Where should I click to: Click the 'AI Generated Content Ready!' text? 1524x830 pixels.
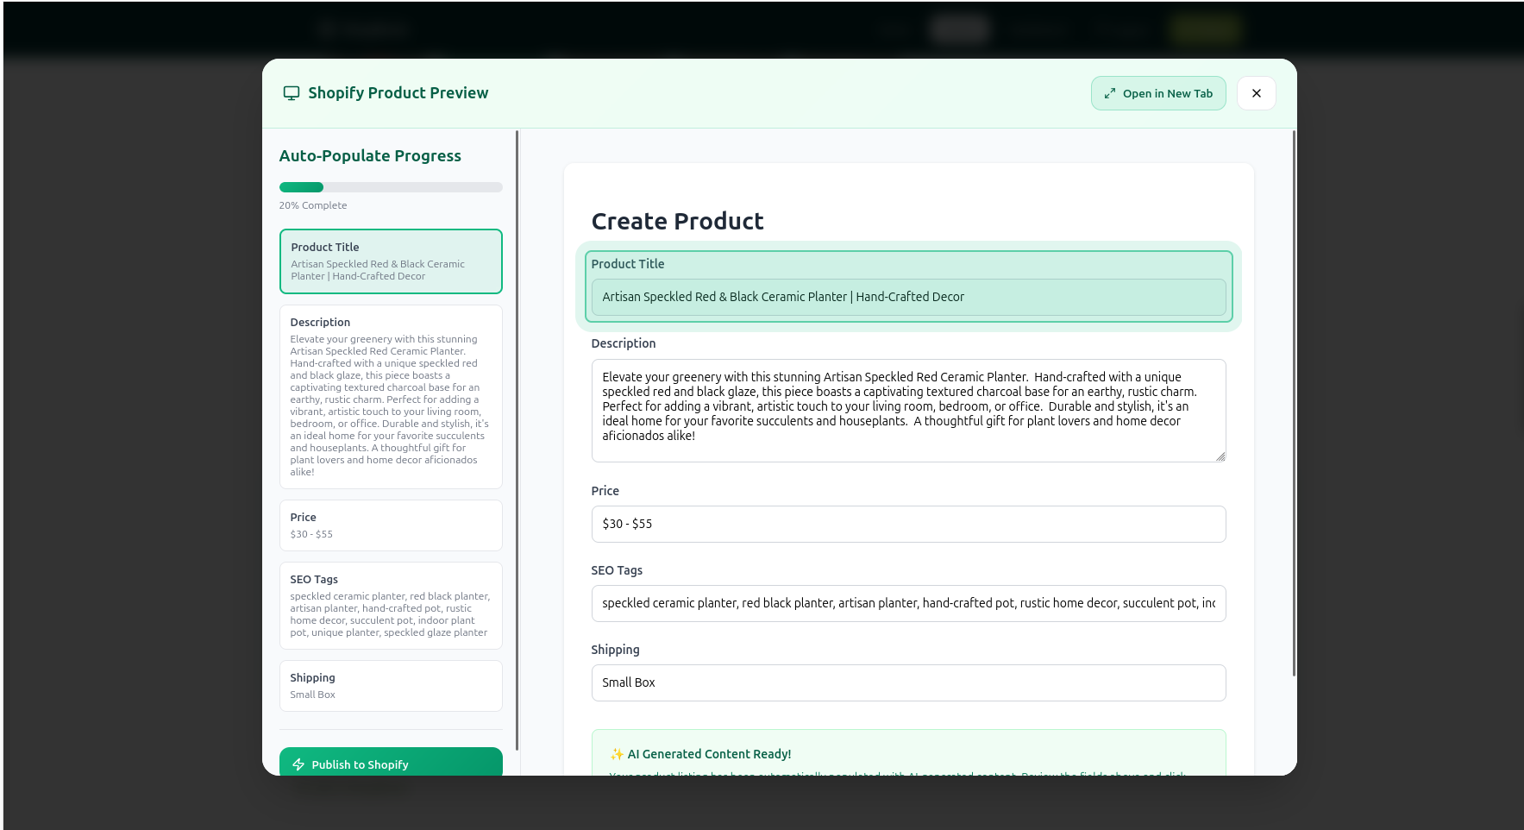point(709,754)
